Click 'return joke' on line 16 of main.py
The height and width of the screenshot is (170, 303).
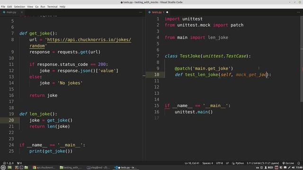point(44,95)
